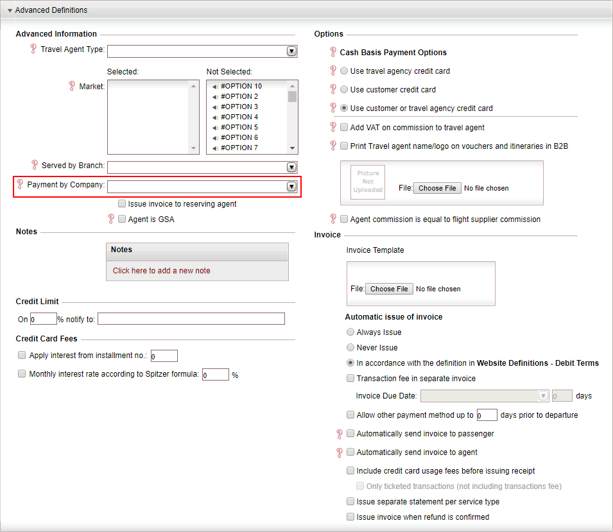Click the help icon next to Agent is GSA
Viewport: 613px width, 532px height.
click(111, 219)
